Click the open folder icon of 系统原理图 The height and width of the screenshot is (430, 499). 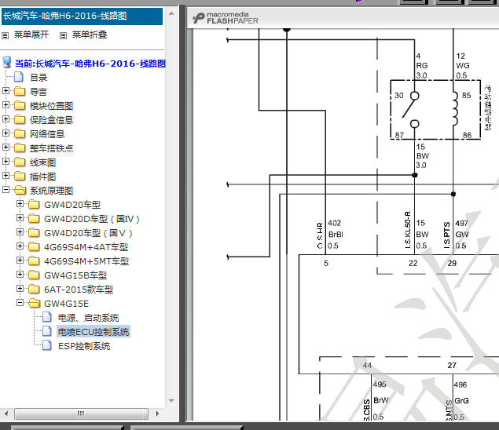point(20,190)
